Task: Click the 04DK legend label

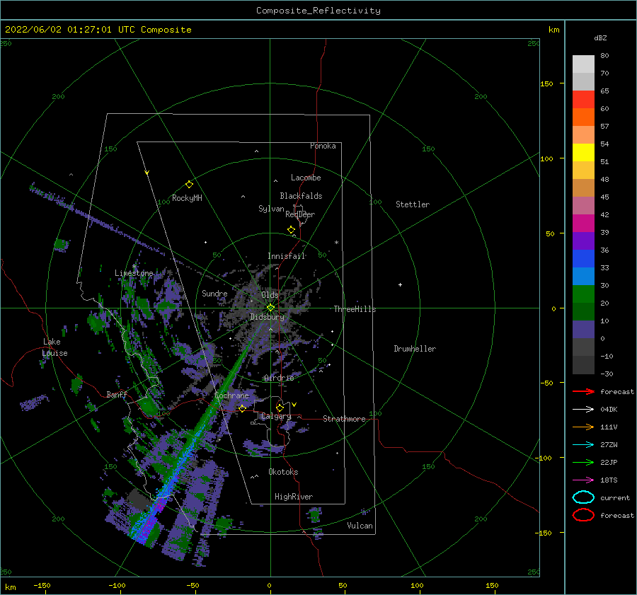Action: [x=609, y=409]
